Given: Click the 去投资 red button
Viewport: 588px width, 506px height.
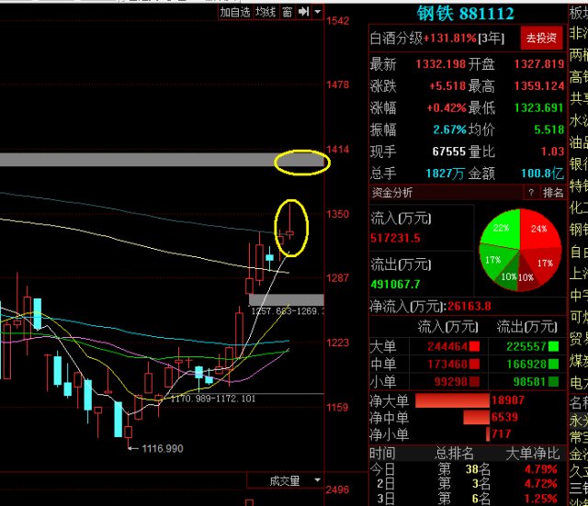Looking at the screenshot, I should tap(541, 38).
